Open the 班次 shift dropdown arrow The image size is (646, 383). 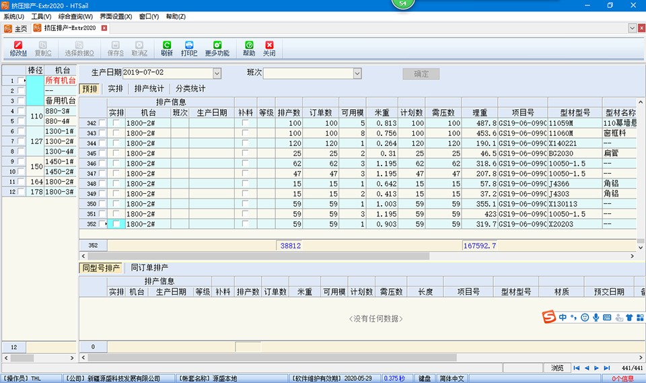[x=357, y=73]
